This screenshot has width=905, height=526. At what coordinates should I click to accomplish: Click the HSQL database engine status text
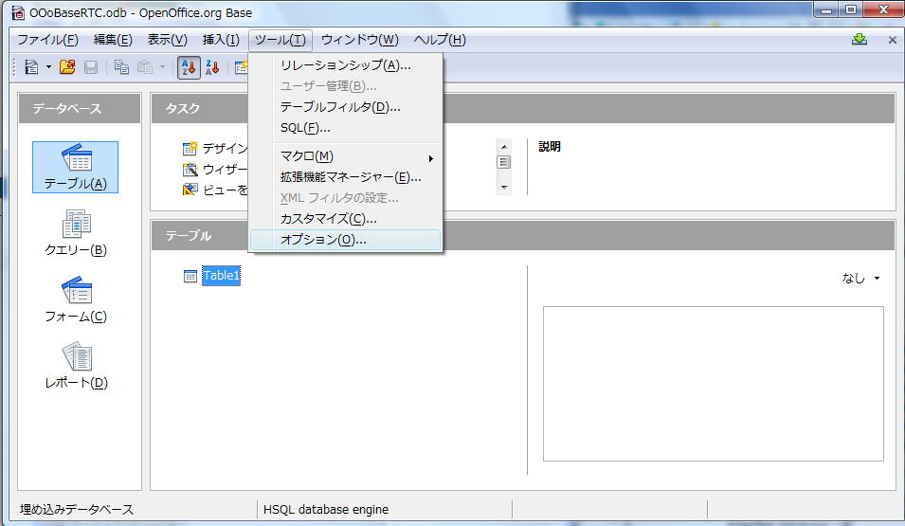click(x=326, y=509)
